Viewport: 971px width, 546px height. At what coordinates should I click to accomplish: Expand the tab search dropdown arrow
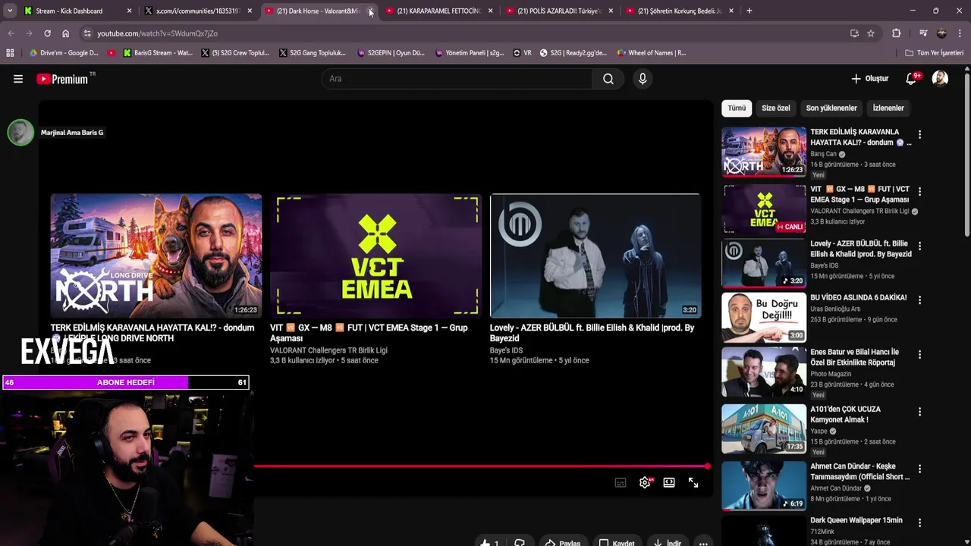coord(10,11)
